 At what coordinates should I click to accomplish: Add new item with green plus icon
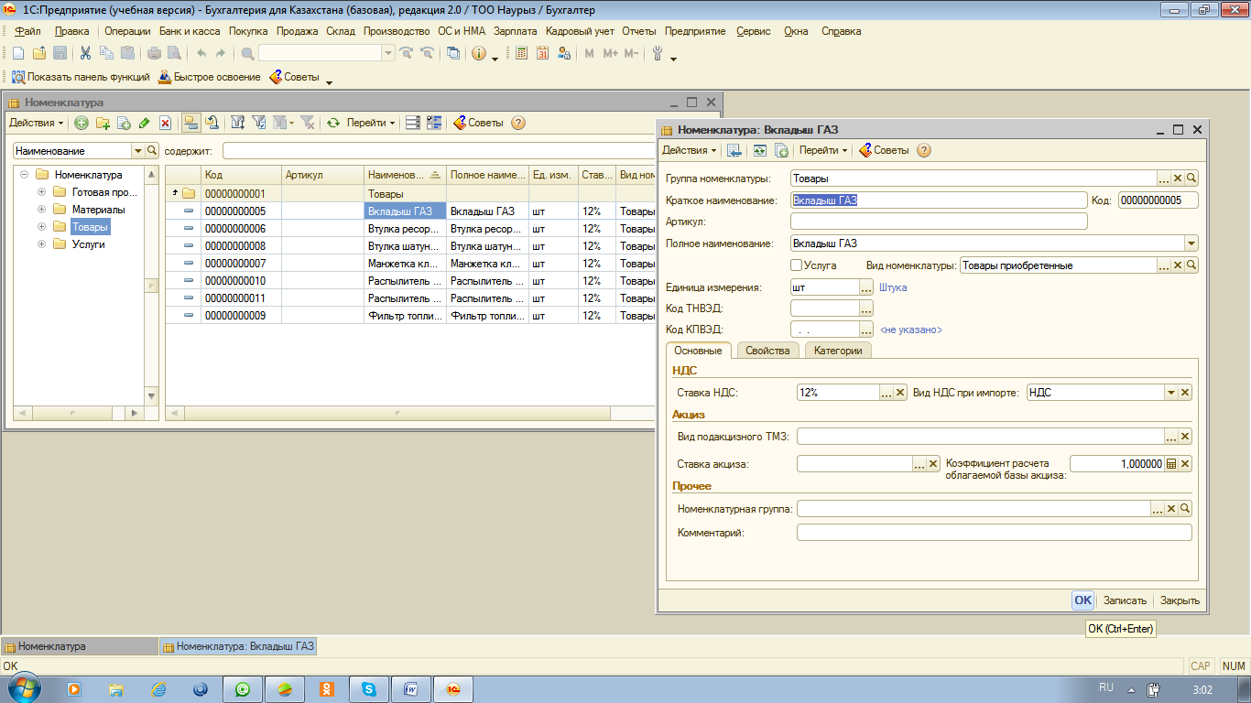(82, 123)
